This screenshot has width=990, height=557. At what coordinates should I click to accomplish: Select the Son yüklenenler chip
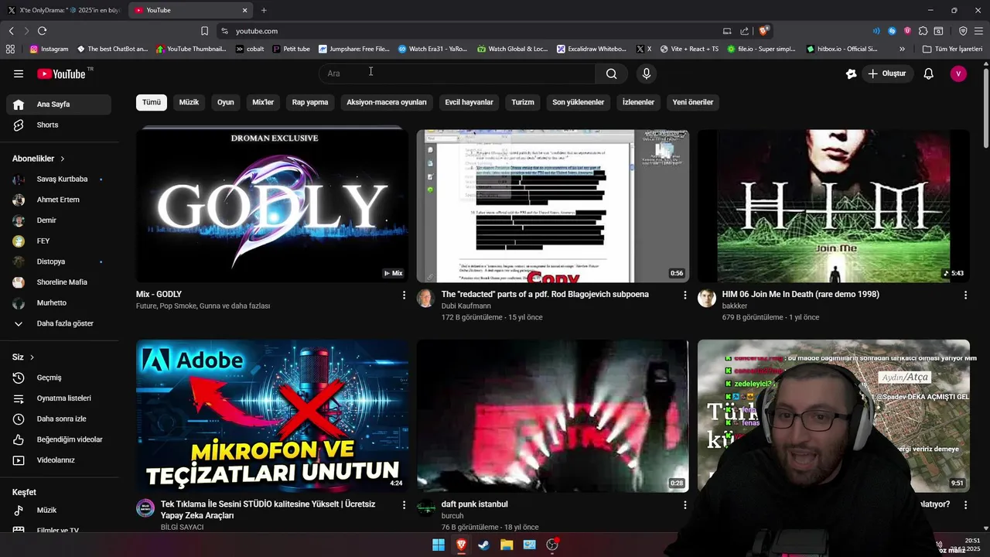[x=578, y=102]
